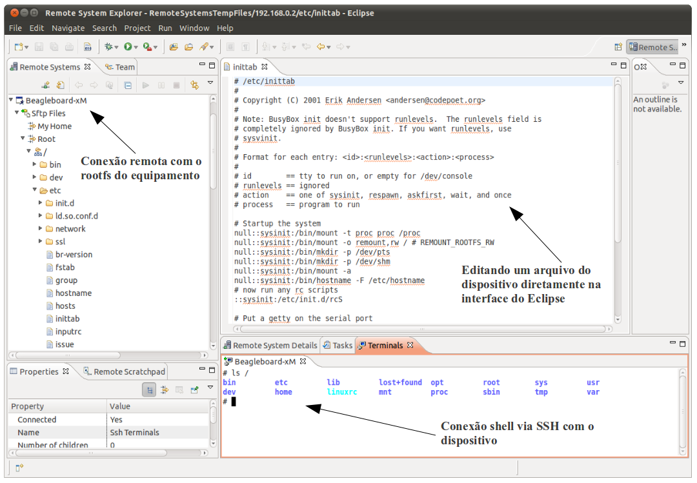Select the Remote System Explorer perspective button
The height and width of the screenshot is (483, 697).
coord(652,47)
